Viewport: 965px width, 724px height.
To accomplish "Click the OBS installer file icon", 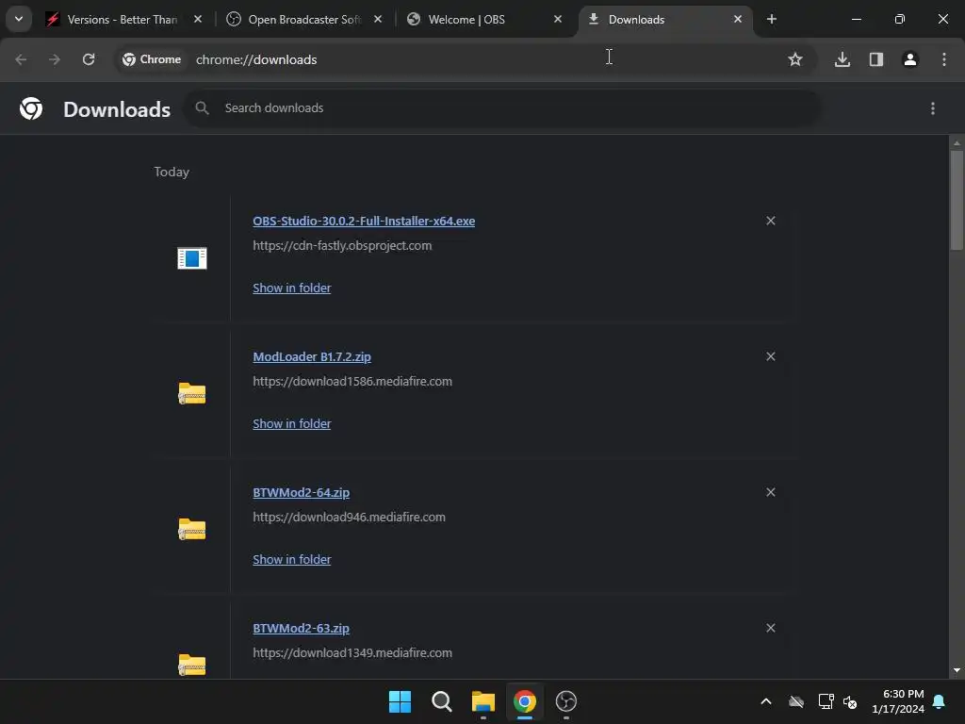I will click(x=192, y=258).
